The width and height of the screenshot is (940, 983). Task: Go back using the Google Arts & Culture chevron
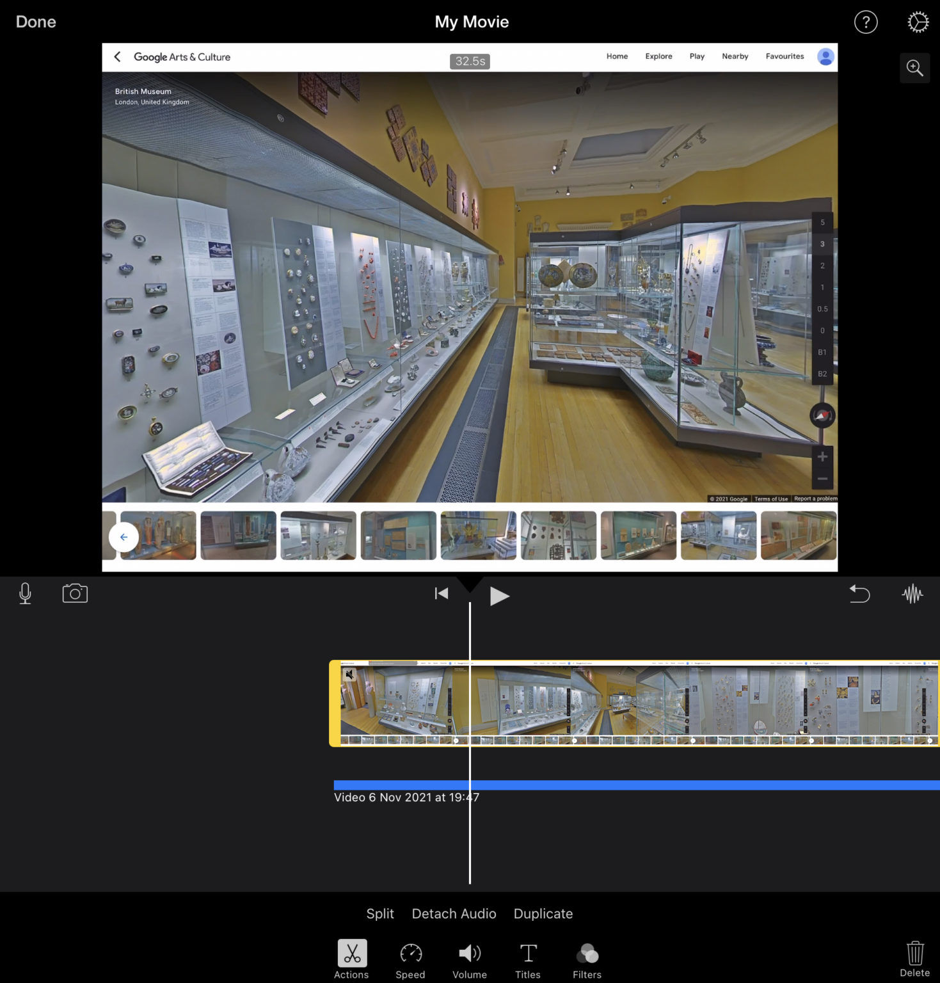coord(118,56)
